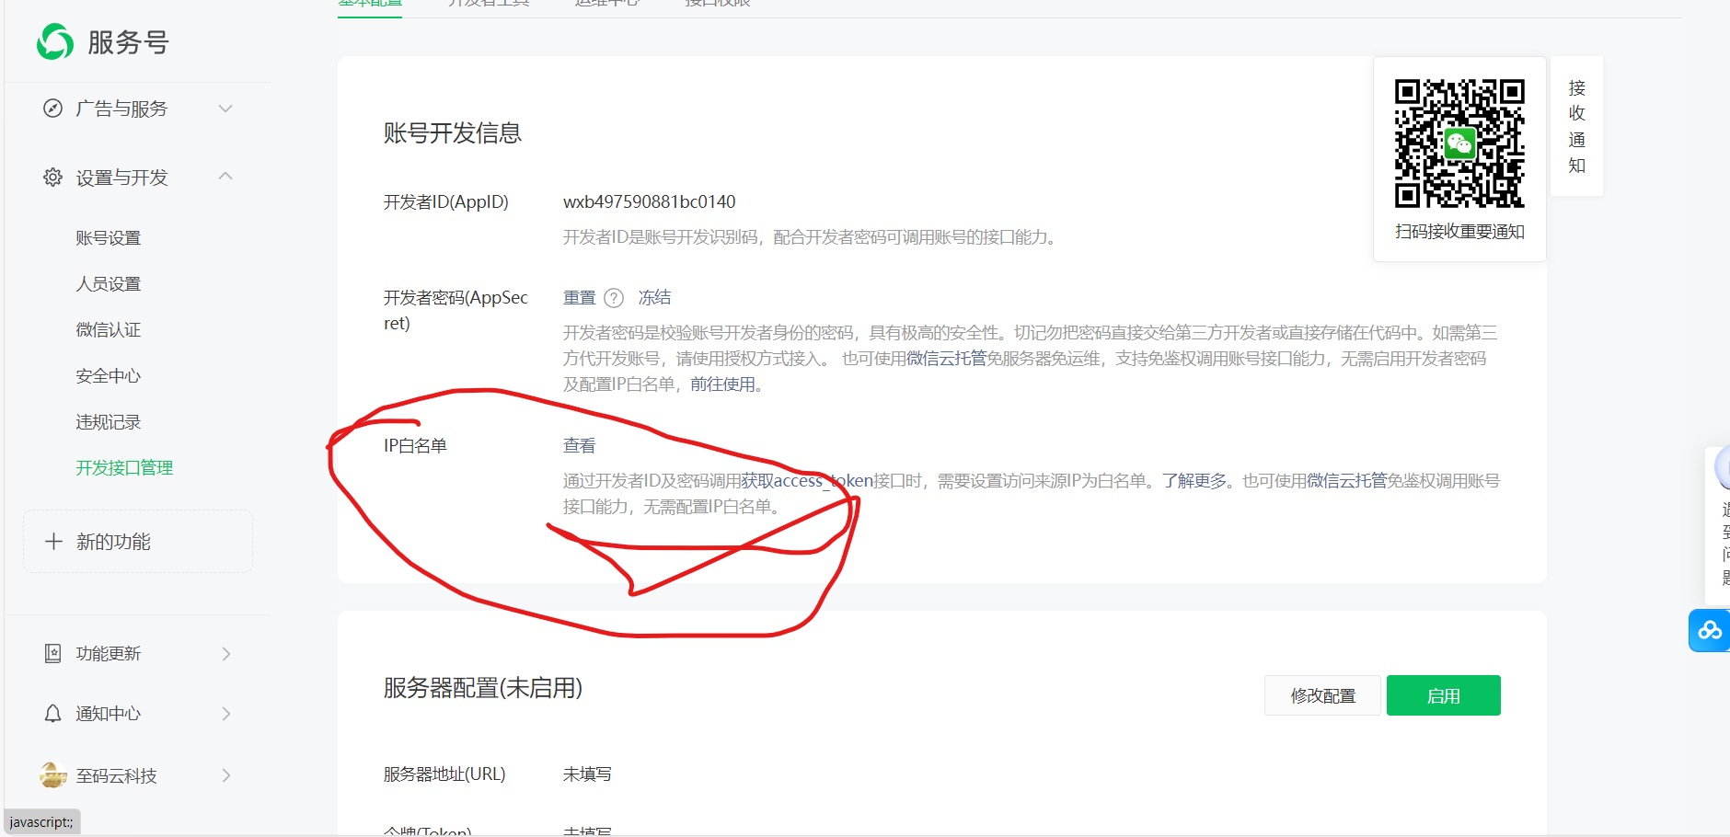Click the IP白名单 label
1730x837 pixels.
click(415, 446)
